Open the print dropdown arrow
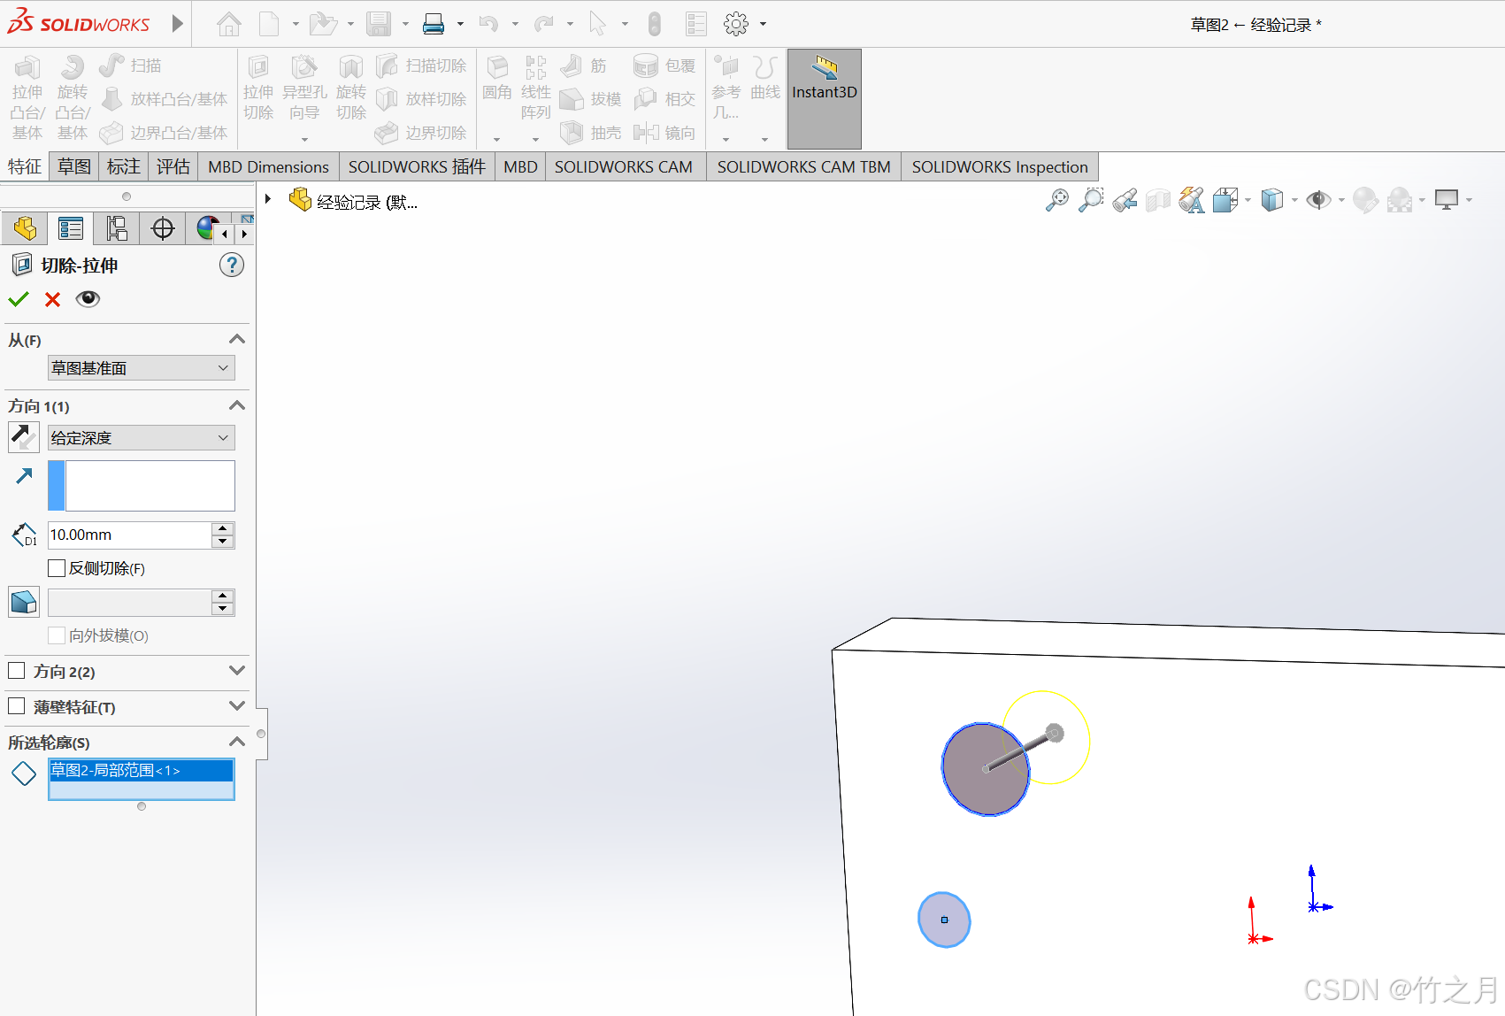The image size is (1505, 1016). (x=460, y=24)
